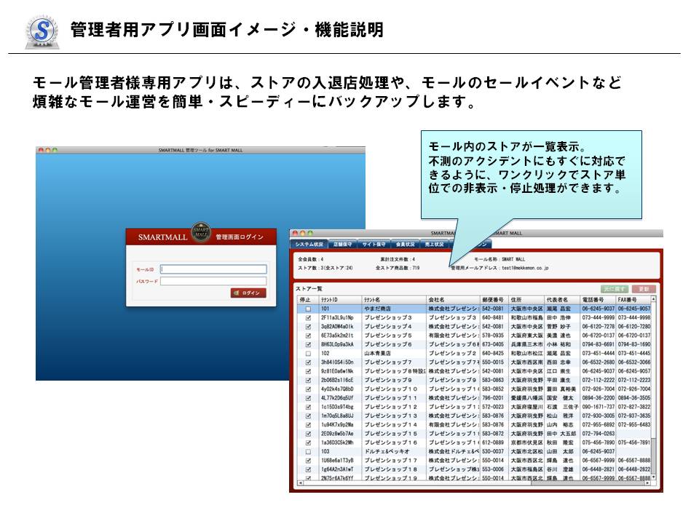Check the 停止 box for ドルチェ&ペッキオ

(308, 451)
